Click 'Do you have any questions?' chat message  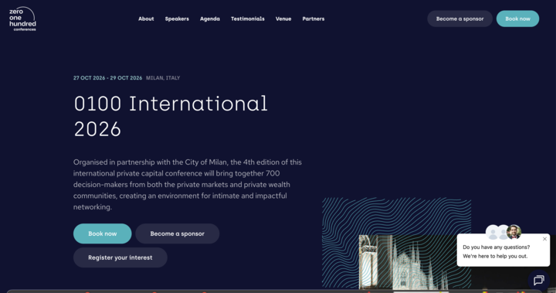(496, 247)
